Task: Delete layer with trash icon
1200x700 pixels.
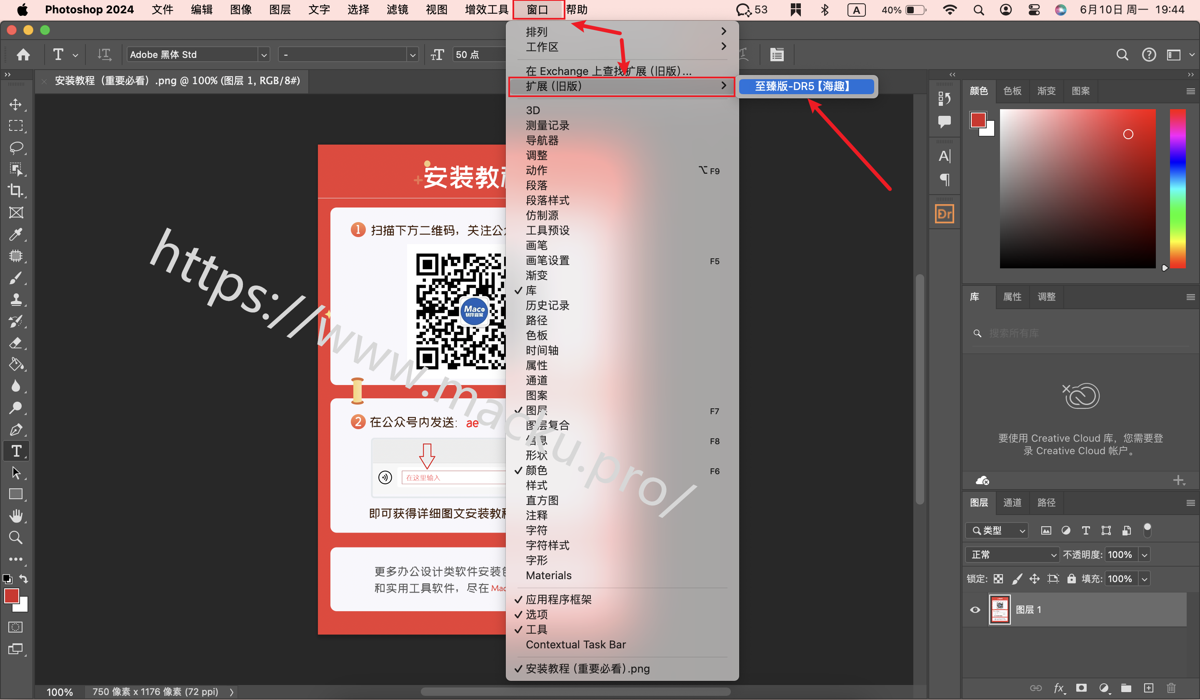Action: click(1171, 688)
